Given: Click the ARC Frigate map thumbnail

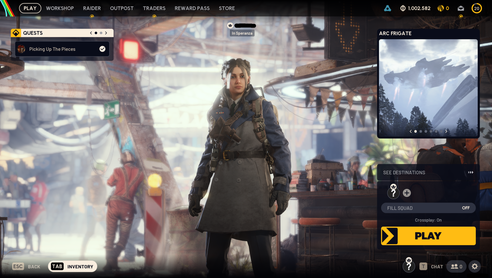Looking at the screenshot, I should coord(428,88).
